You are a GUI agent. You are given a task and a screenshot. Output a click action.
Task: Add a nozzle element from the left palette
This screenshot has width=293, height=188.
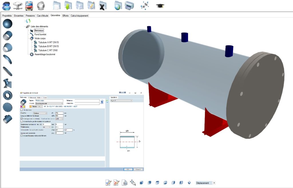tap(8, 83)
